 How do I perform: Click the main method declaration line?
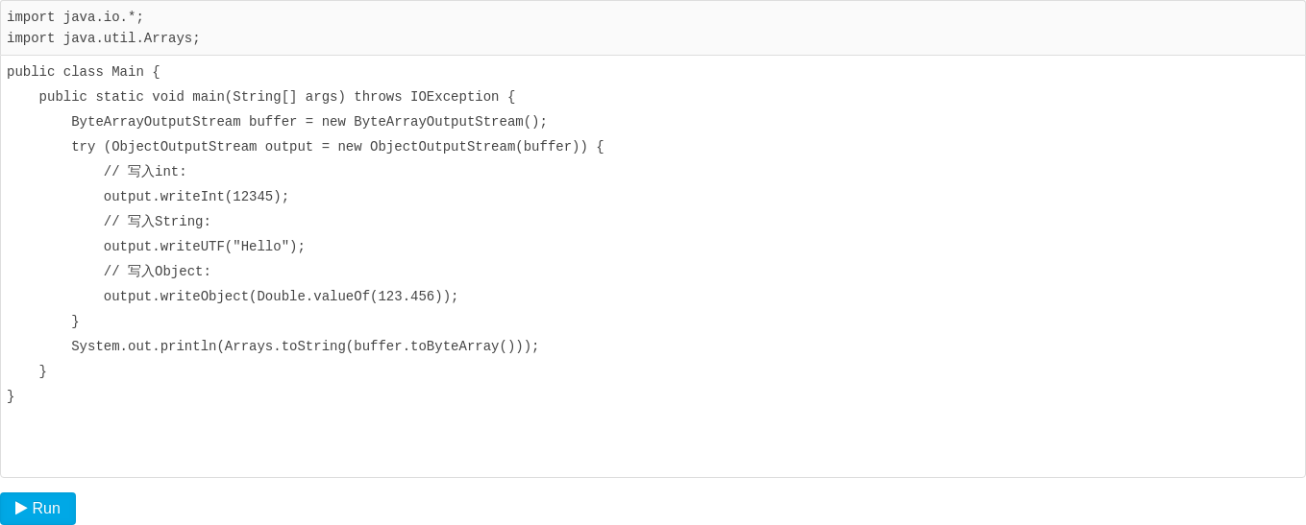[277, 97]
